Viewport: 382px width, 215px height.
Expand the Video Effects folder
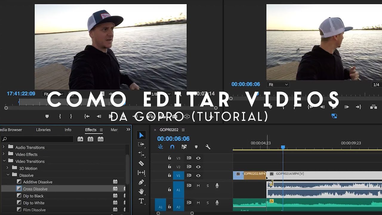click(x=4, y=154)
